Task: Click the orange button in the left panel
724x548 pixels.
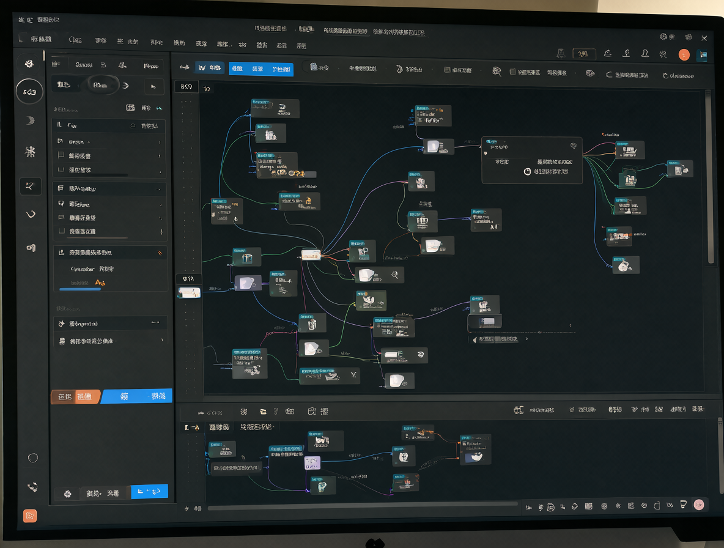Action: (75, 396)
